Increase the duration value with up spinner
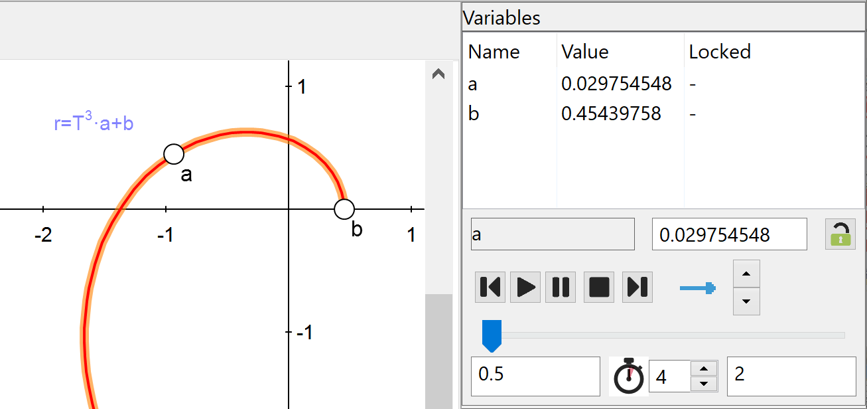 click(x=704, y=369)
